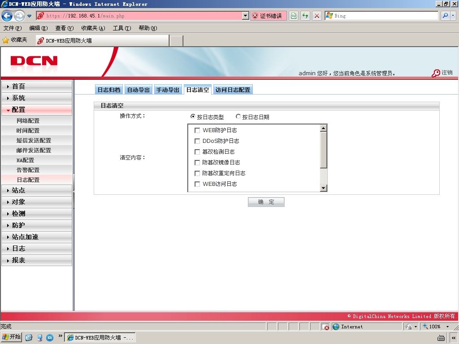Viewport: 459px width, 344px height.
Task: Click the 注销 logout link
Action: tap(447, 73)
